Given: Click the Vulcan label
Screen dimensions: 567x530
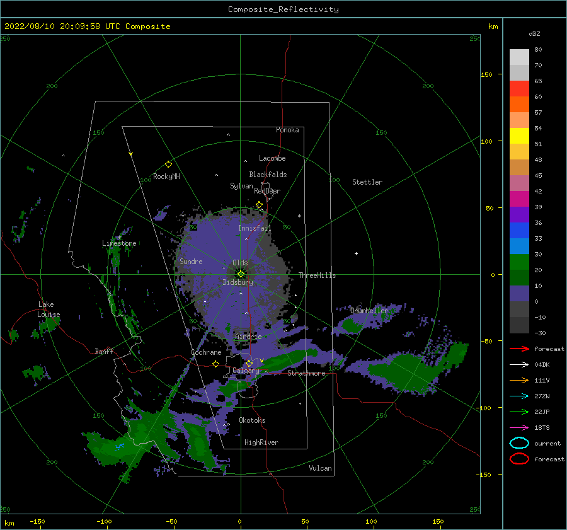Looking at the screenshot, I should tap(321, 468).
